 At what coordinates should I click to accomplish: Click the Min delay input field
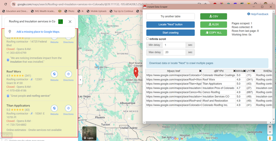pyautogui.click(x=174, y=45)
